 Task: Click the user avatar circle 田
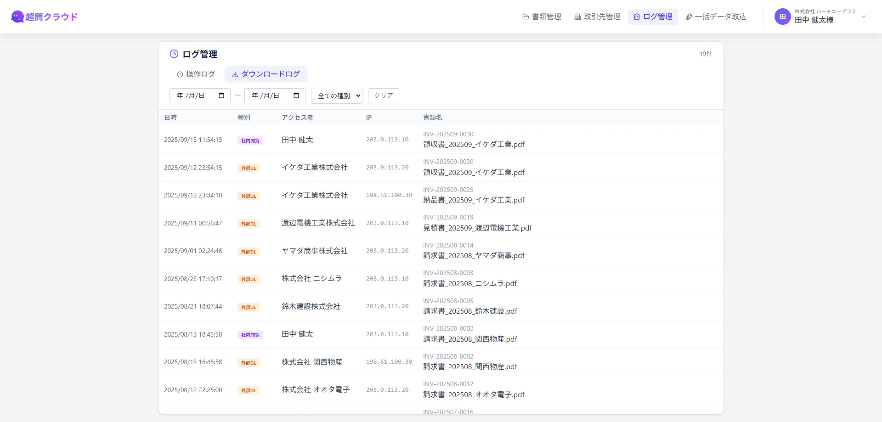tap(782, 17)
